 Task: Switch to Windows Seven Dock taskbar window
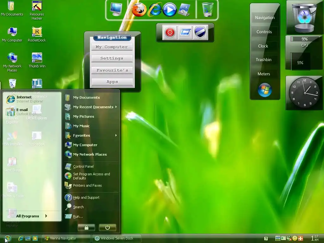(x=117, y=238)
